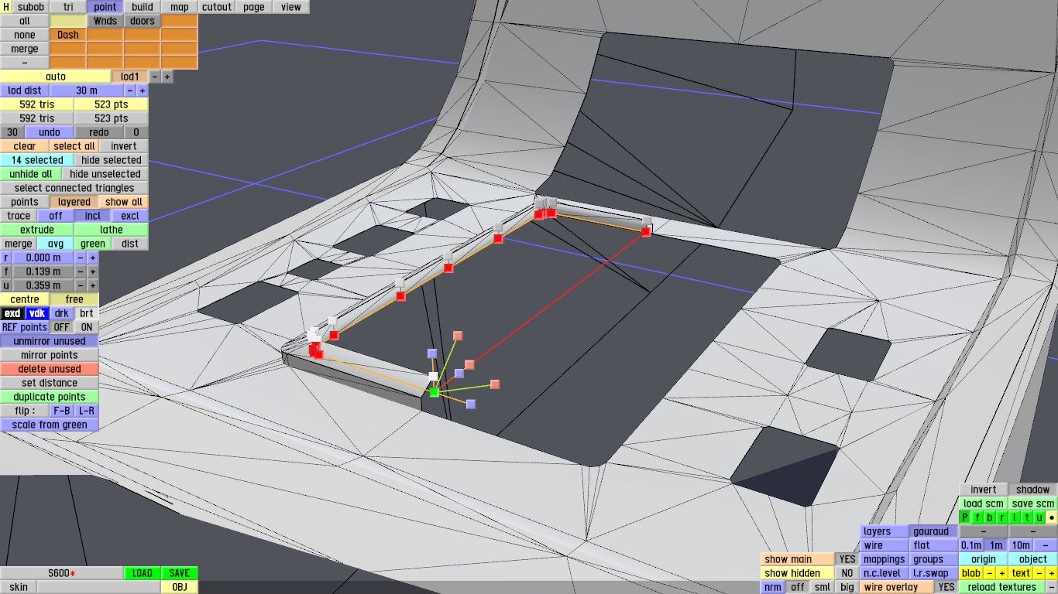
Task: Turn REF points ON
Action: pos(87,327)
